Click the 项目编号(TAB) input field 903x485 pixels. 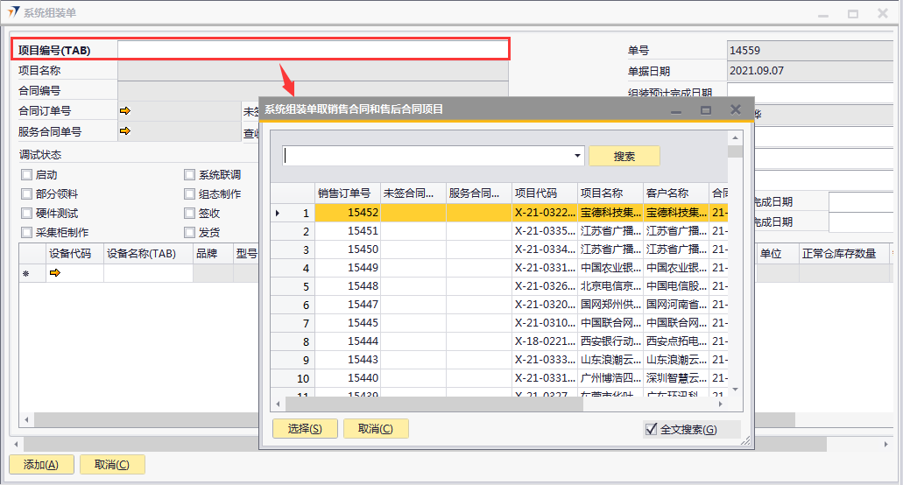point(313,50)
